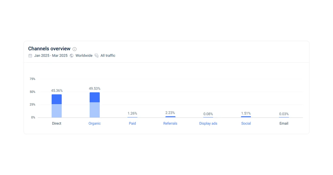Screen dimensions: 333x175
Task: Click the Direct channel label
Action: [x=57, y=123]
